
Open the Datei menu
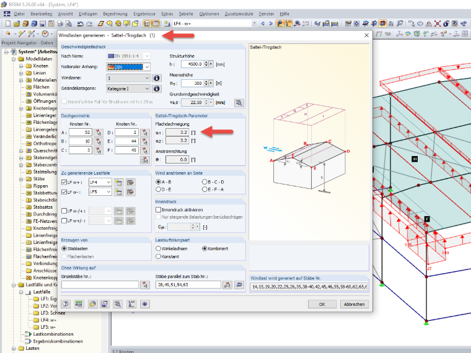19,14
